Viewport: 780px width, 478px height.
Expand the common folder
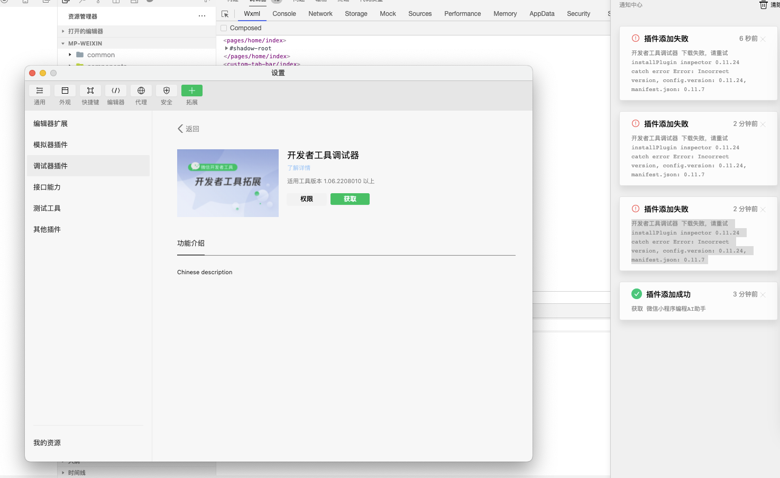pos(70,55)
